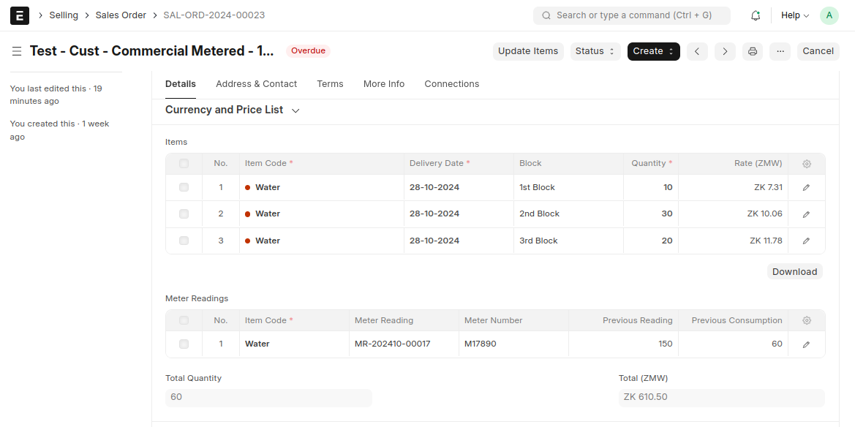Switch to the More Info tab
This screenshot has height=427, width=855.
pos(384,84)
